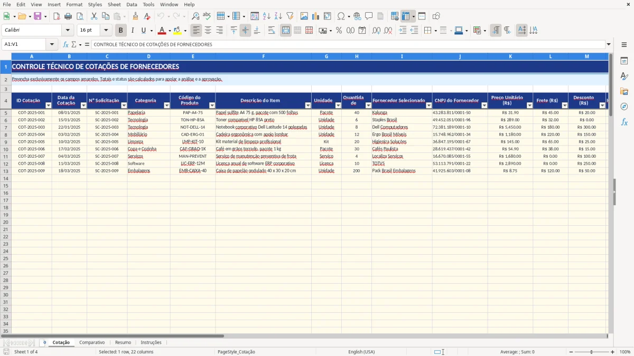This screenshot has width=634, height=356.
Task: Click the Add Decimal Place icon
Action: [x=377, y=31]
